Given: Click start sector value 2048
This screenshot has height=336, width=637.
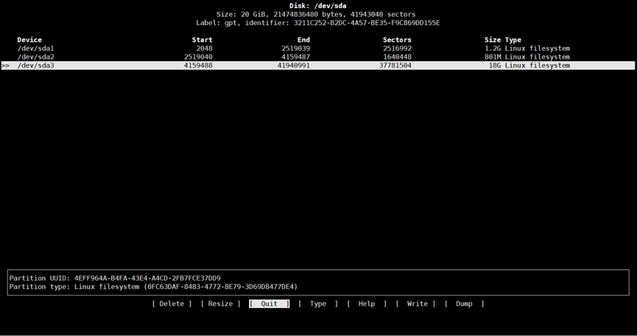Looking at the screenshot, I should 204,49.
